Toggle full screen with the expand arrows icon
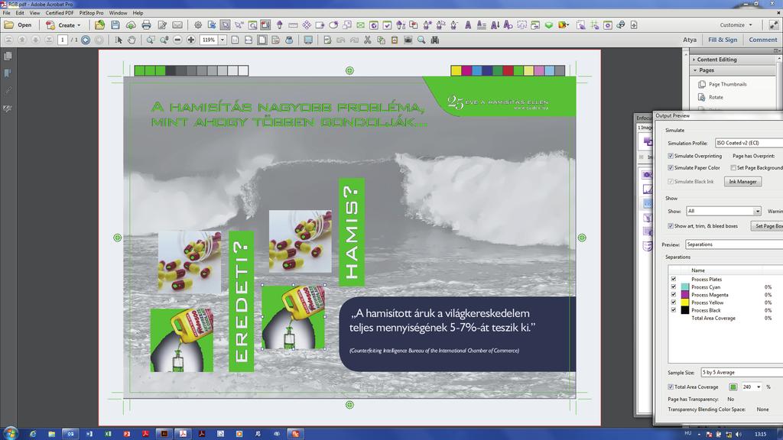This screenshot has height=440, width=783. point(774,24)
